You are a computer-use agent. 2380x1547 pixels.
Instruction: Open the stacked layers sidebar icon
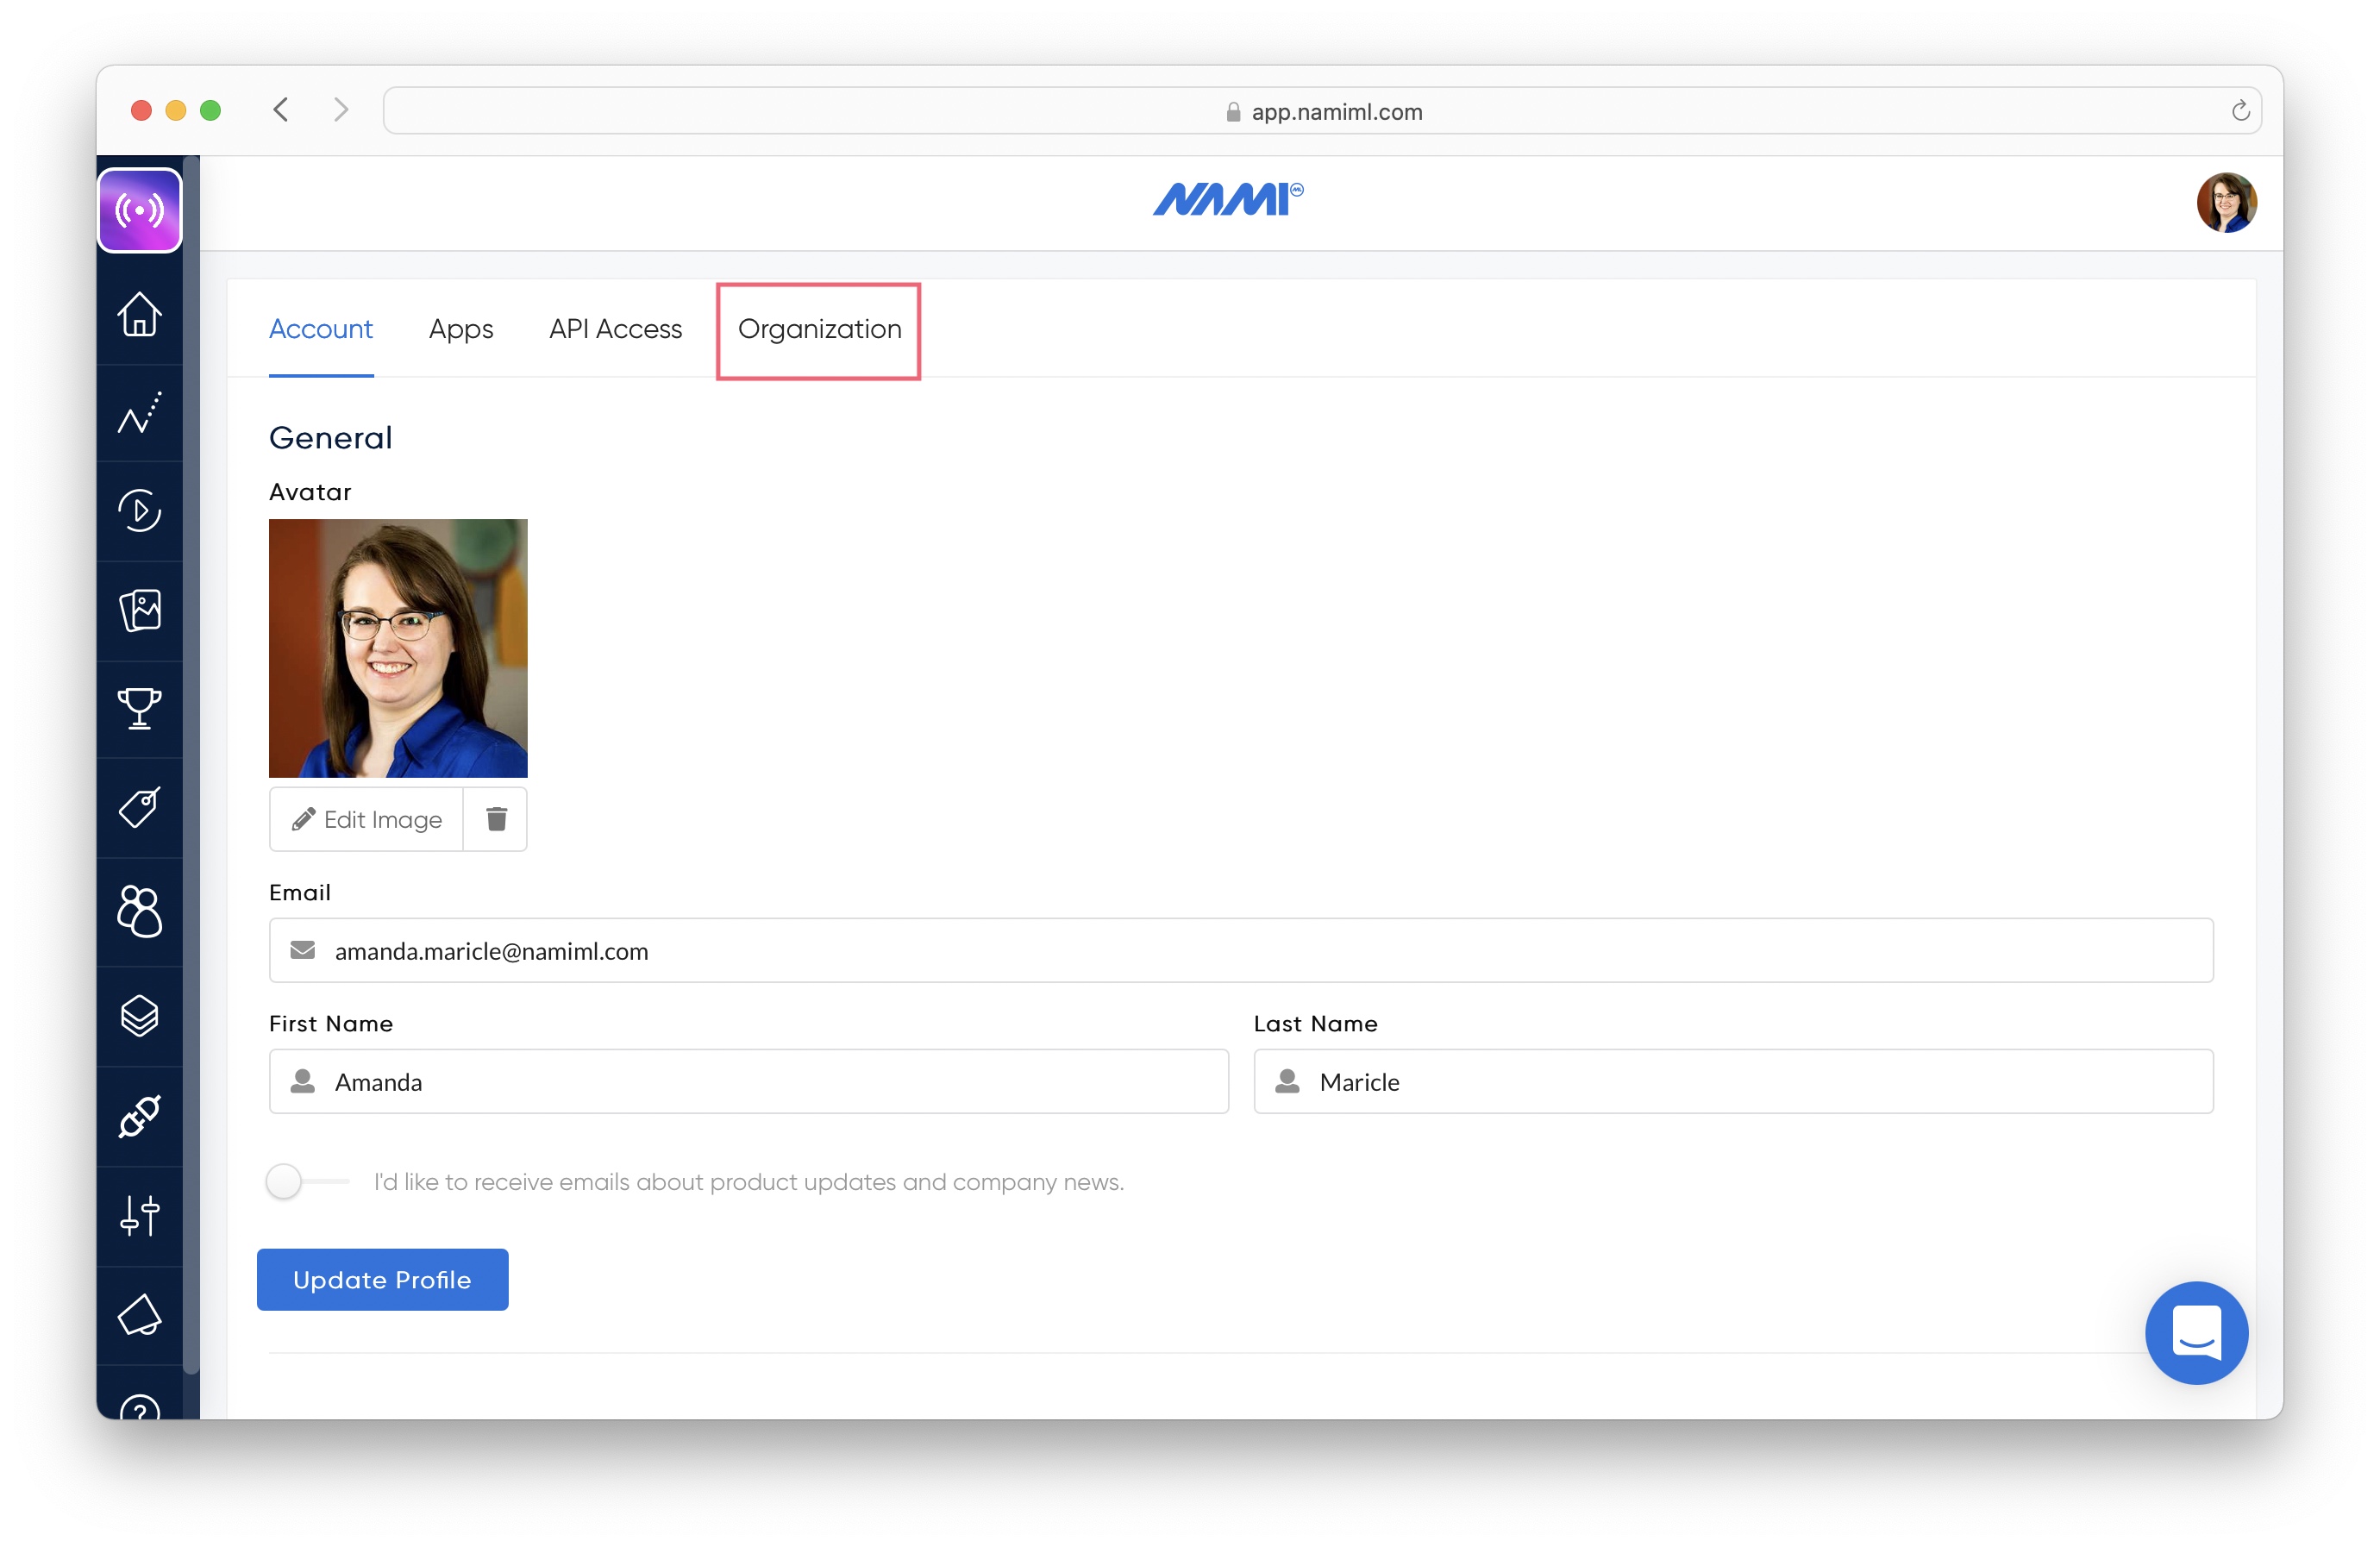(139, 1016)
